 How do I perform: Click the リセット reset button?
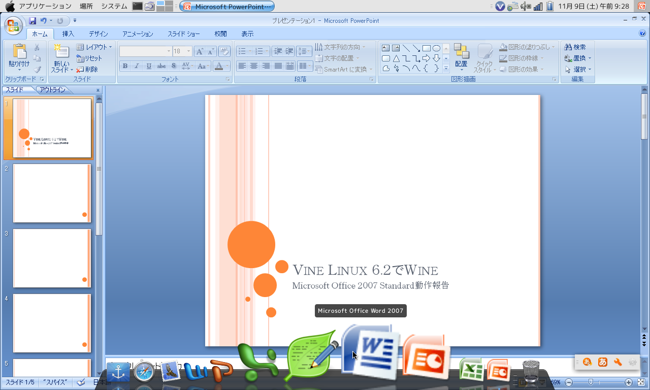coord(89,58)
